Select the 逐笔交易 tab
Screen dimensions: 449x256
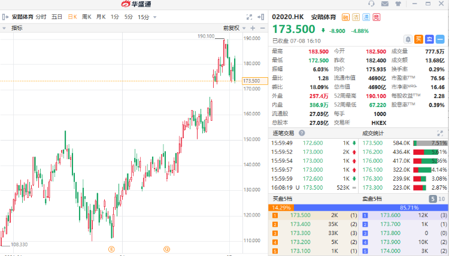(x=283, y=133)
